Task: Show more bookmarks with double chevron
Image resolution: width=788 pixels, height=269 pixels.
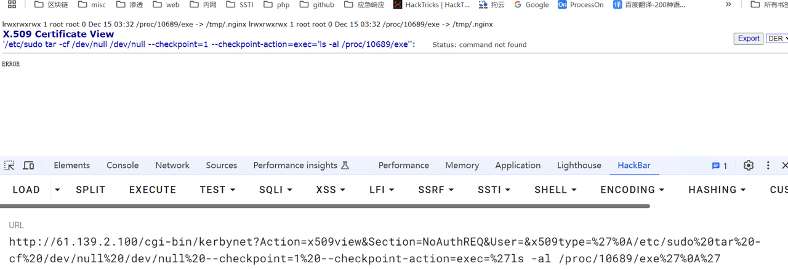Action: pyautogui.click(x=728, y=4)
